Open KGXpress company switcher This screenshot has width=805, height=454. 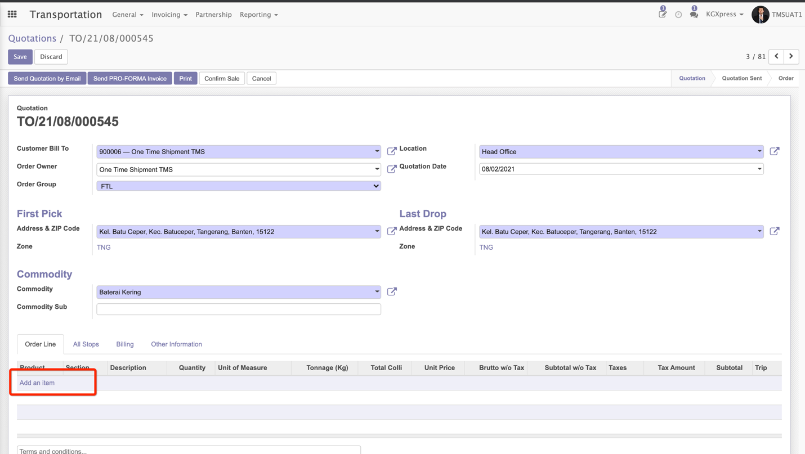click(x=724, y=15)
